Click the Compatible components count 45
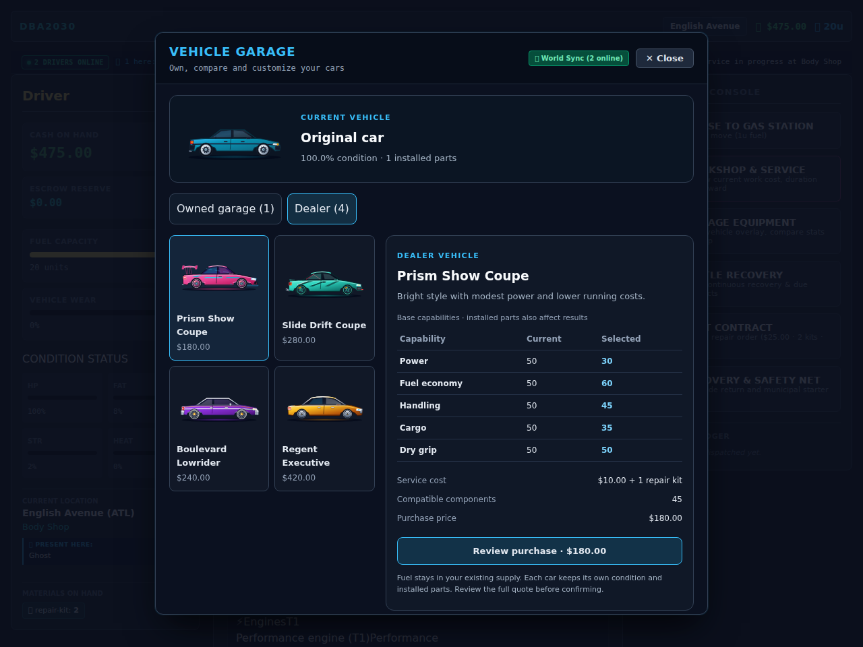Screen dimensions: 863x647 pyautogui.click(x=677, y=499)
